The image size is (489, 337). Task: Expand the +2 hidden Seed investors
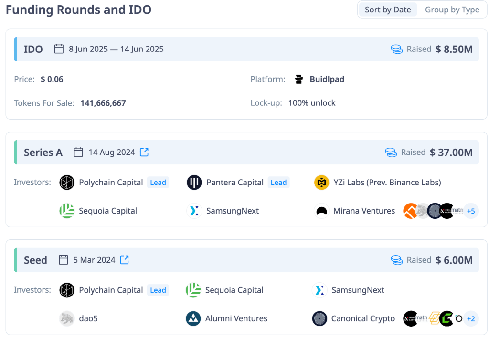pyautogui.click(x=471, y=318)
